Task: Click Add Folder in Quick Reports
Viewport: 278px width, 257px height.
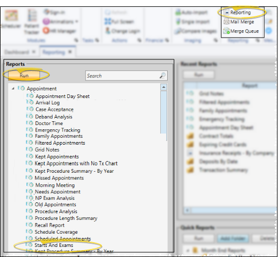Action: tap(233, 238)
